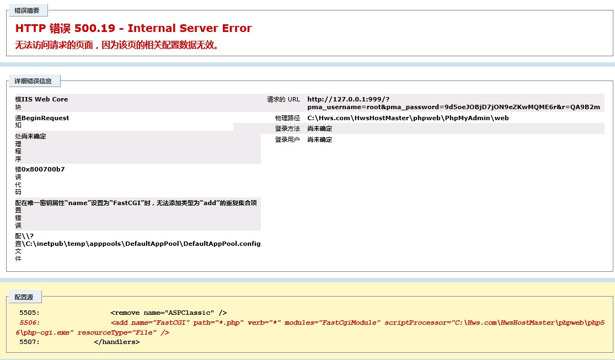This screenshot has height=360, width=615.
Task: Click line number 5506 in config source
Action: click(29, 323)
